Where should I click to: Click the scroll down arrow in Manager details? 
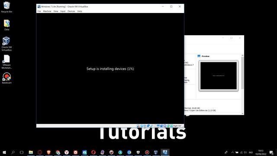coord(242,114)
